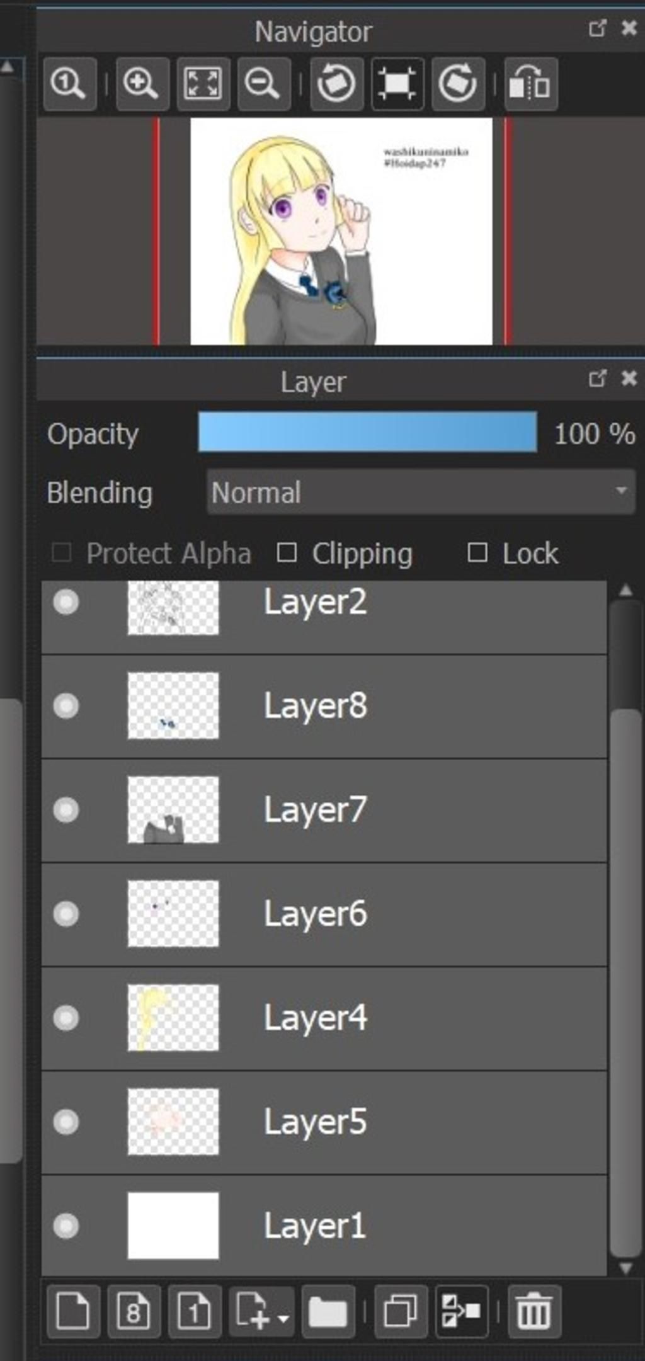Viewport: 645px width, 1361px height.
Task: Rotate canvas left in Navigator
Action: click(x=337, y=84)
